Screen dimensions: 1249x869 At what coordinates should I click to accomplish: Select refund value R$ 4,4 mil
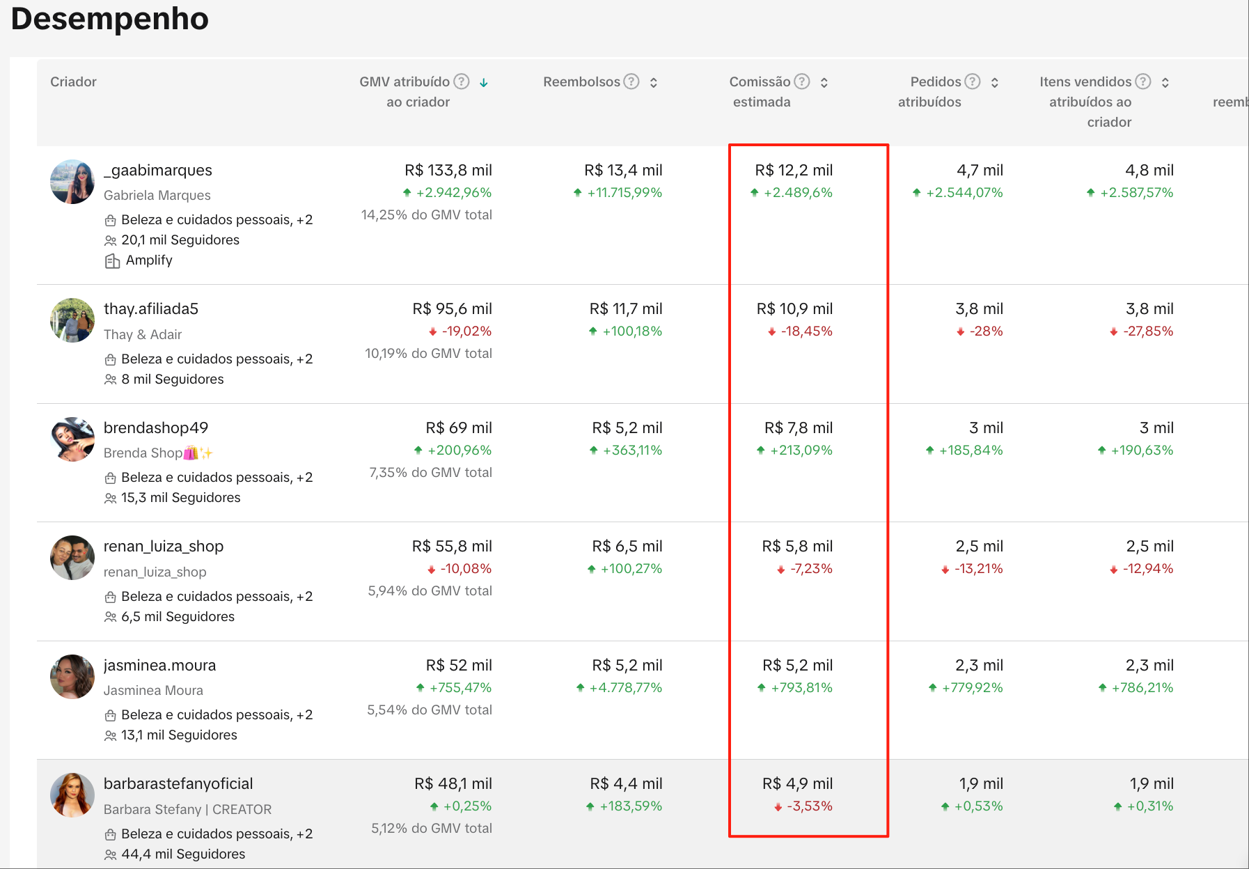coord(626,784)
